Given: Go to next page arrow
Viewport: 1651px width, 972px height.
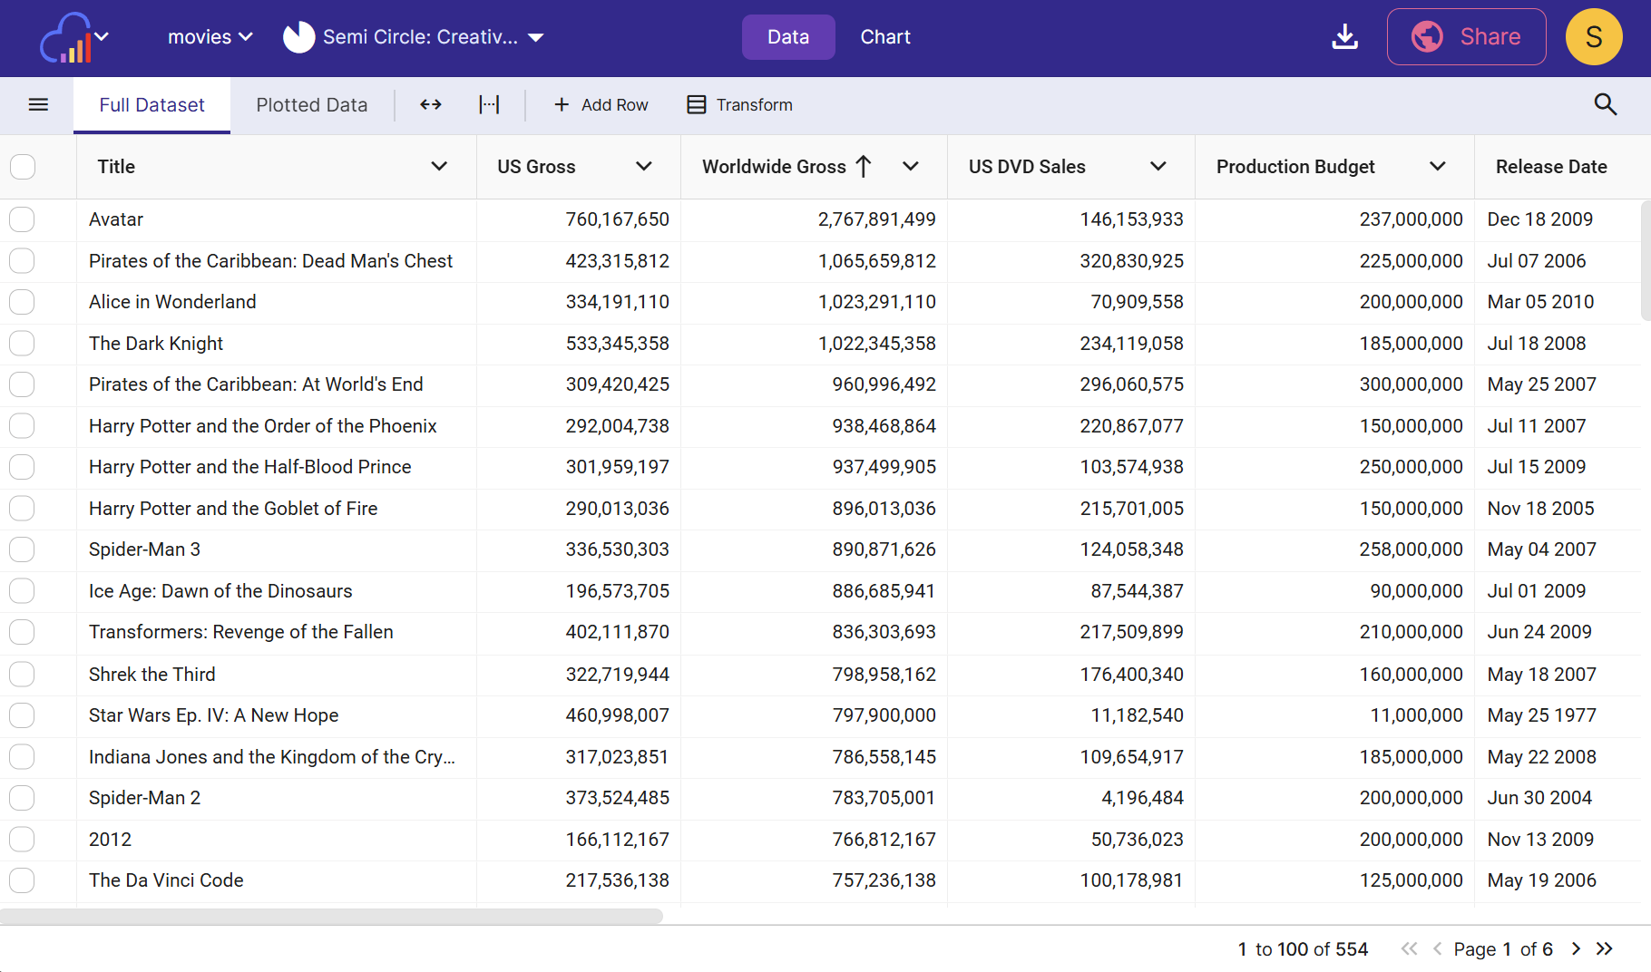Looking at the screenshot, I should pyautogui.click(x=1576, y=948).
